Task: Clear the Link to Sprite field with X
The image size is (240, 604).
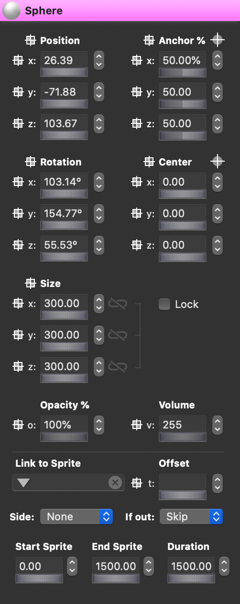Action: click(115, 483)
